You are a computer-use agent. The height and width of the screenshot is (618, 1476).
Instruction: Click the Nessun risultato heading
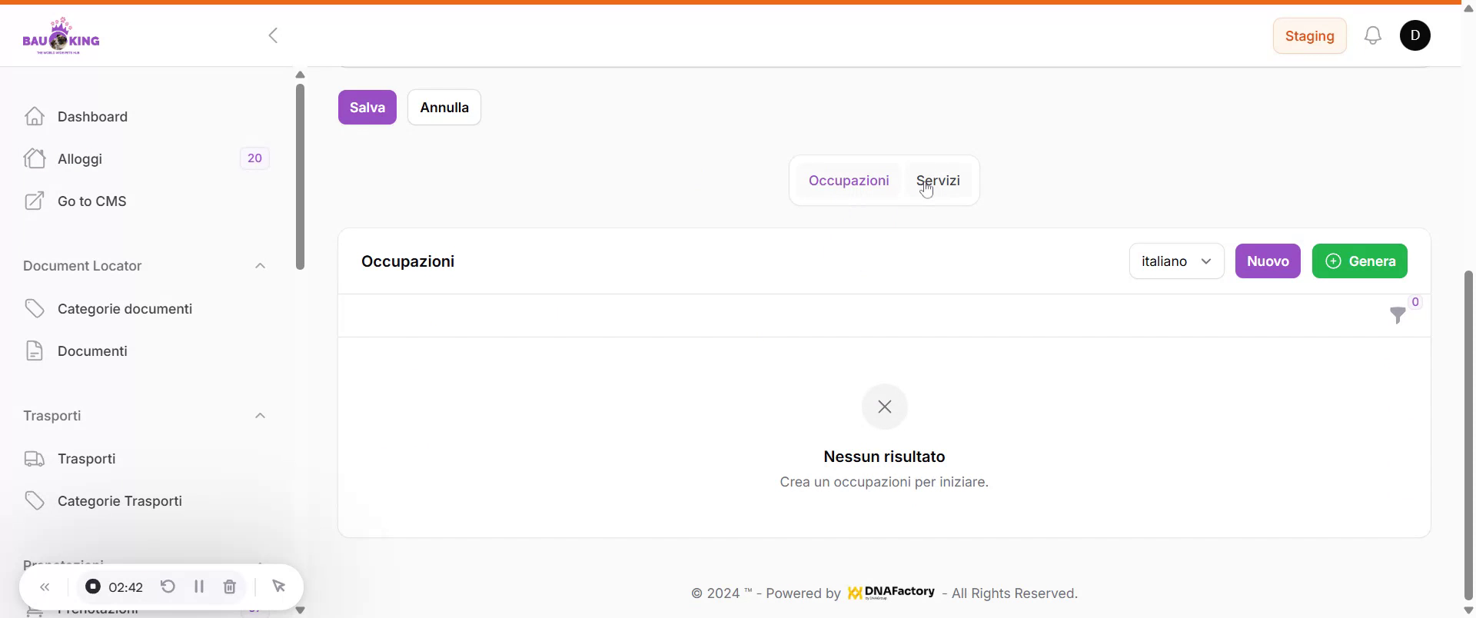point(885,457)
